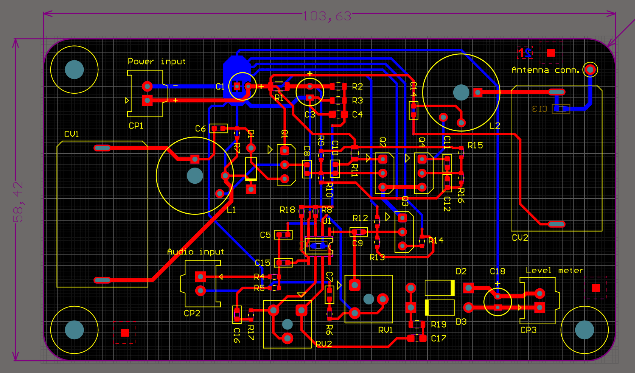This screenshot has width=635, height=373.
Task: Select the top-left mounting hole
Action: pyautogui.click(x=74, y=70)
